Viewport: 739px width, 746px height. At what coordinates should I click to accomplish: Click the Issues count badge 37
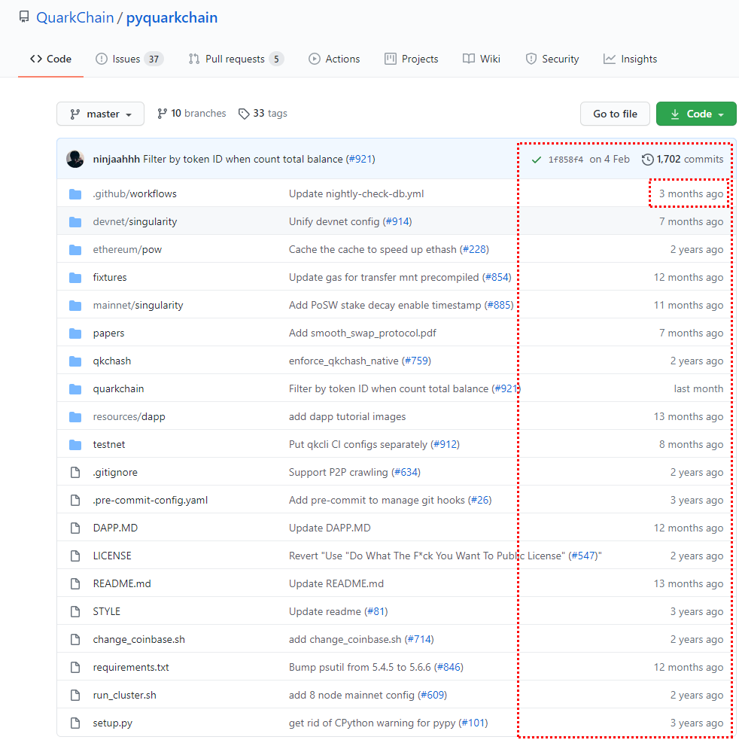click(154, 59)
